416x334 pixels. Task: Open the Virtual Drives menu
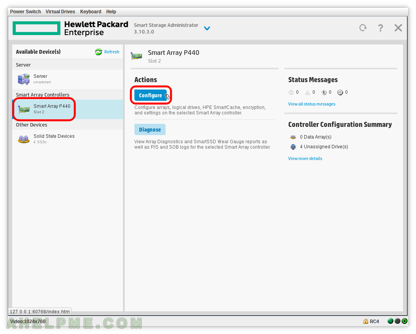click(60, 12)
